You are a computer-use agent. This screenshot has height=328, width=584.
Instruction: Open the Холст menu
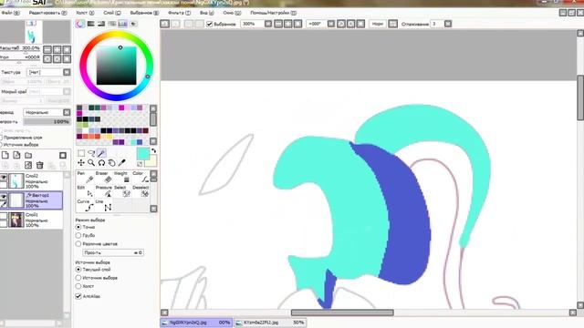tap(85, 13)
